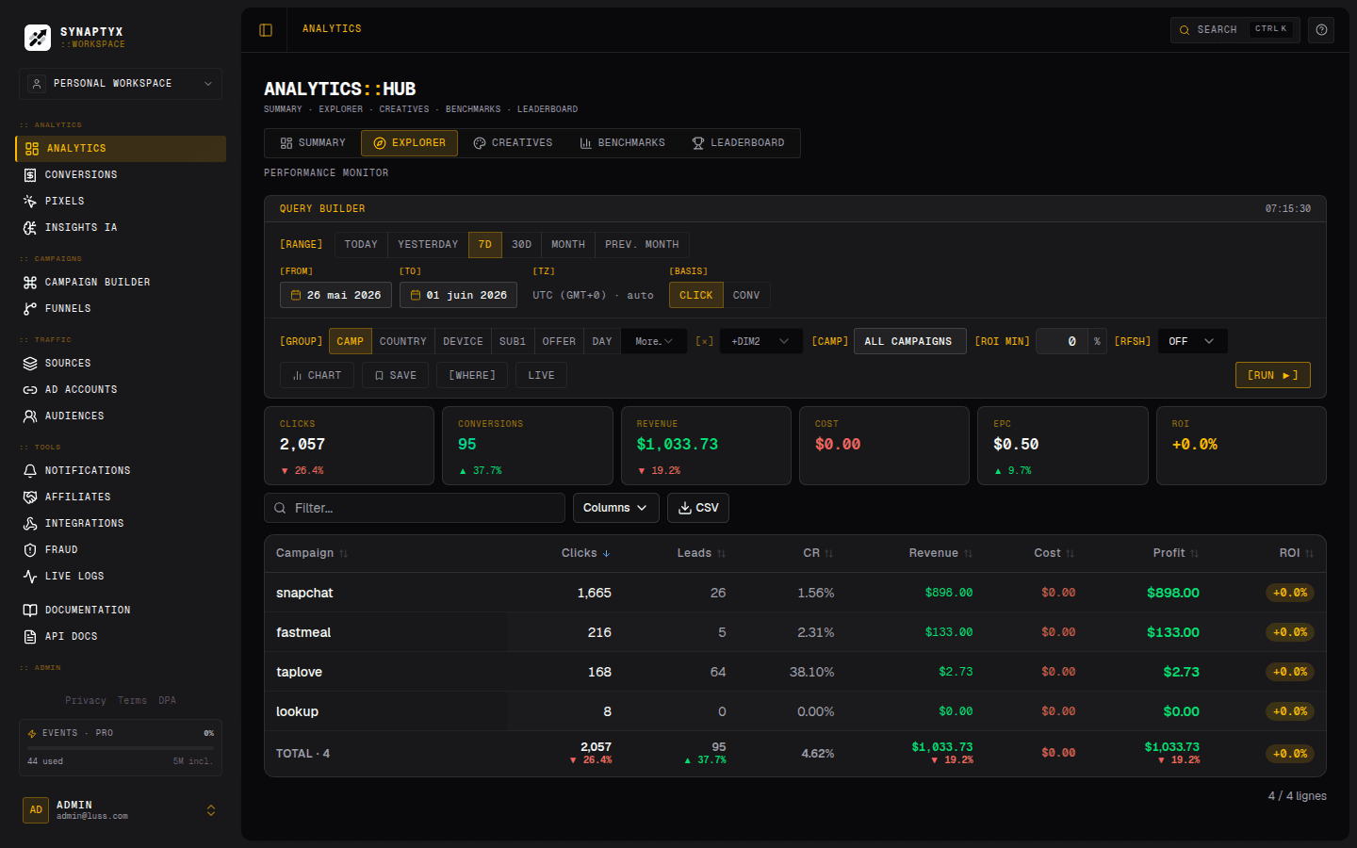Select Analytics in the sidebar
The image size is (1357, 848).
121,149
